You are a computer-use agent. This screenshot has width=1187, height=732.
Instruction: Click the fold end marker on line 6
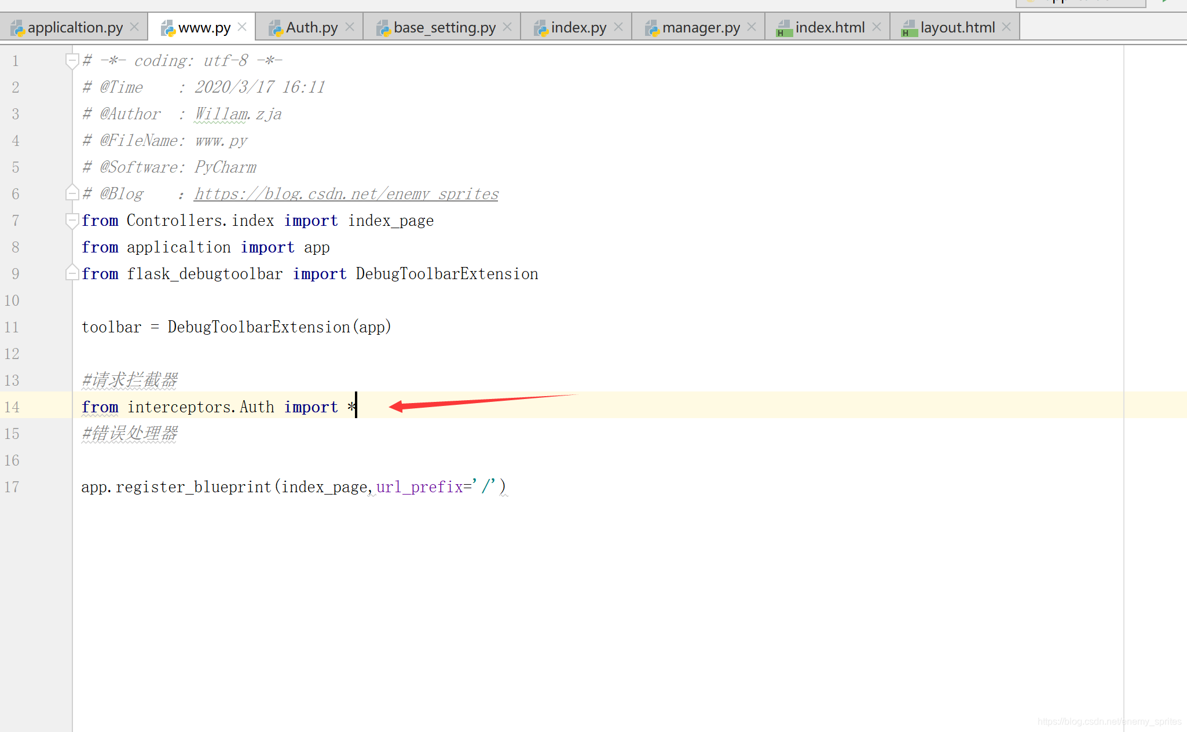pyautogui.click(x=72, y=193)
